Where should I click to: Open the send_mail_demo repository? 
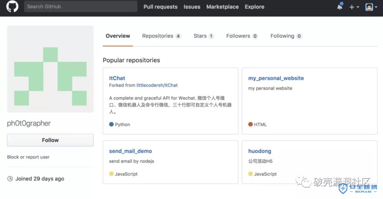130,151
